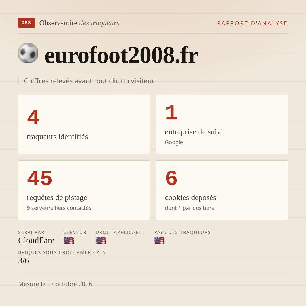Click the Serveur column label
Viewport: 306px width, 306px height.
click(75, 232)
